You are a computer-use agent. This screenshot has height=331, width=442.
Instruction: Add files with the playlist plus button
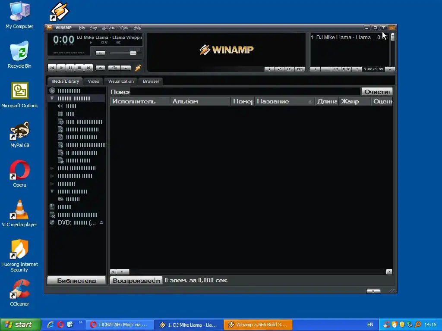[315, 69]
